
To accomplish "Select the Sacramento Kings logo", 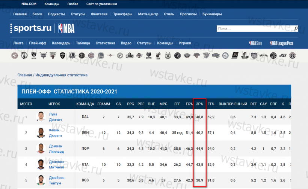I will (x=254, y=56).
